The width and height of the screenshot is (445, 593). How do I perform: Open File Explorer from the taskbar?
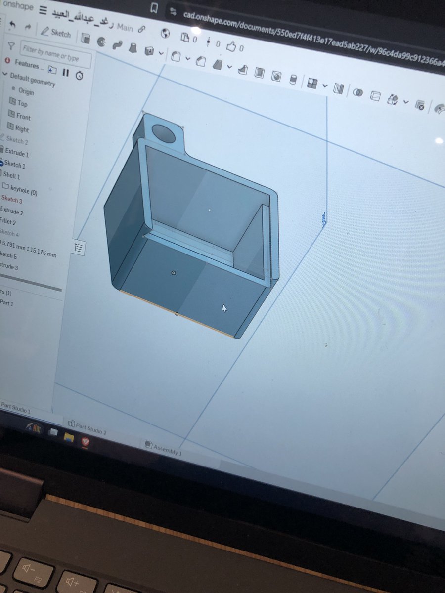[x=69, y=437]
